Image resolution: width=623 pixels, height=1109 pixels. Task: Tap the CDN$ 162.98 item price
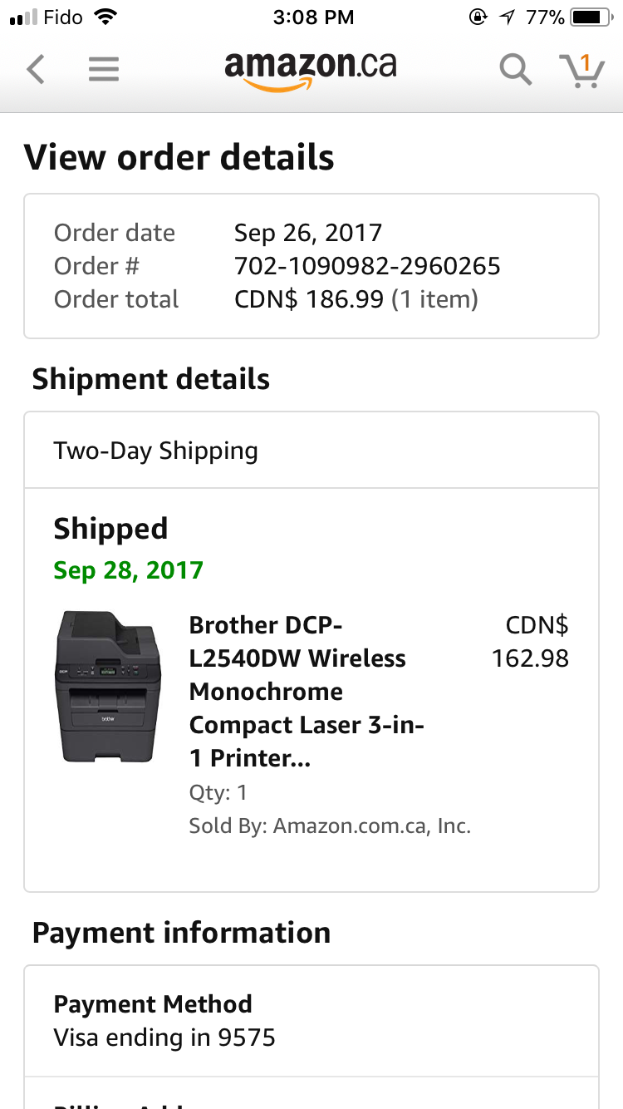coord(532,642)
